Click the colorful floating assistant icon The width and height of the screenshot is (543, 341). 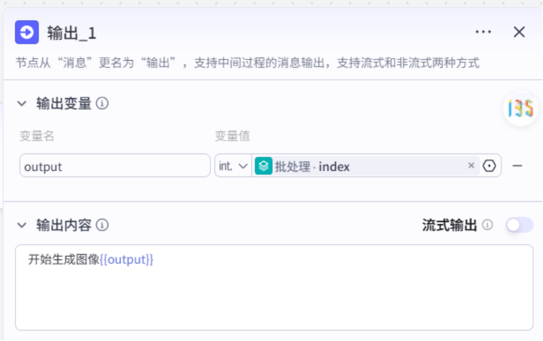pyautogui.click(x=521, y=108)
